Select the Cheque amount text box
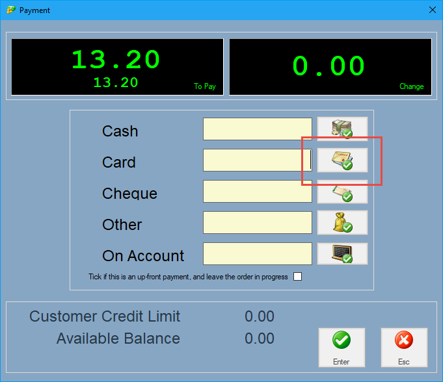 pos(258,192)
